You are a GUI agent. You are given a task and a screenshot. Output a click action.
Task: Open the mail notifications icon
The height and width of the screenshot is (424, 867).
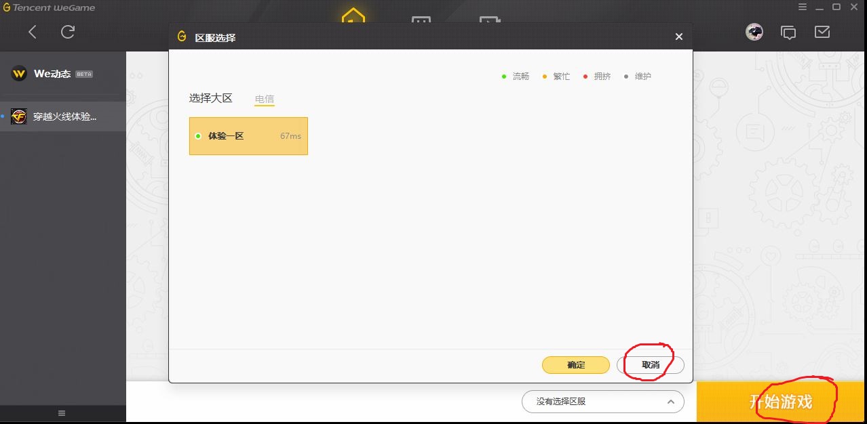click(822, 32)
